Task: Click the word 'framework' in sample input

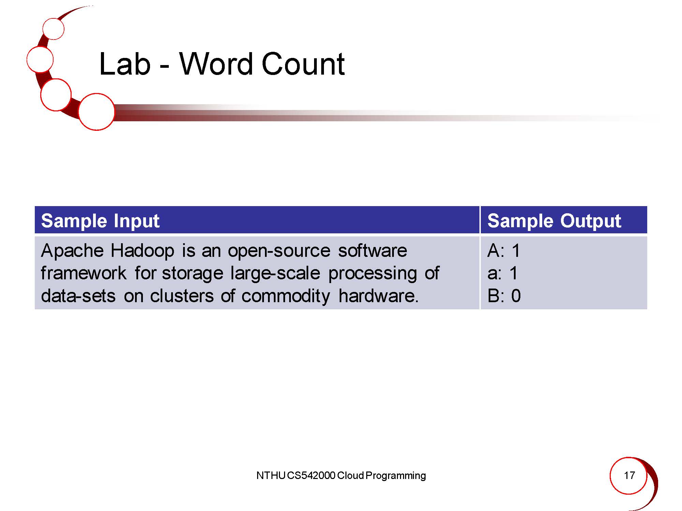Action: [x=84, y=273]
